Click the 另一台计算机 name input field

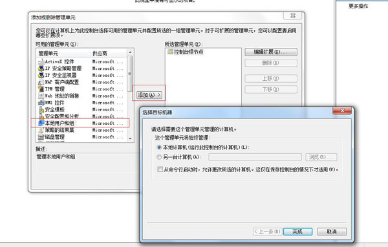pos(255,157)
